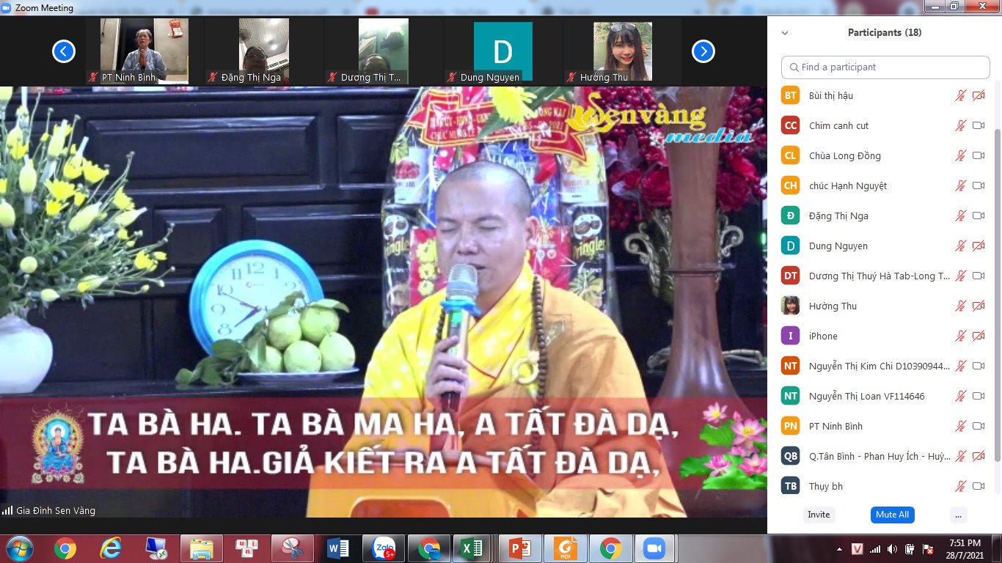Click the muted microphone icon for Chim canh cut
The image size is (1002, 563).
(960, 125)
